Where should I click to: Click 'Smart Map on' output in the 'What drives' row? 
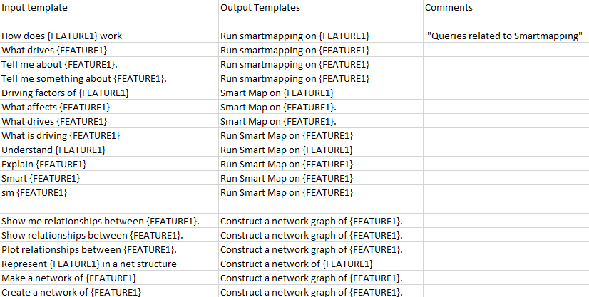321,121
